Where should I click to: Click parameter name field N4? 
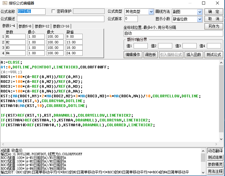tap(15, 53)
